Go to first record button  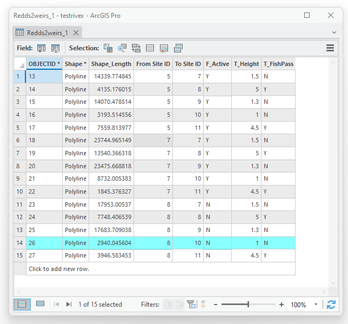[56, 304]
